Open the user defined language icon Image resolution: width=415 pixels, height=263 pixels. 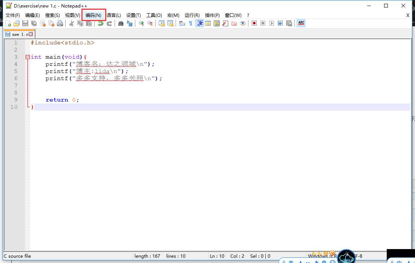click(208, 24)
